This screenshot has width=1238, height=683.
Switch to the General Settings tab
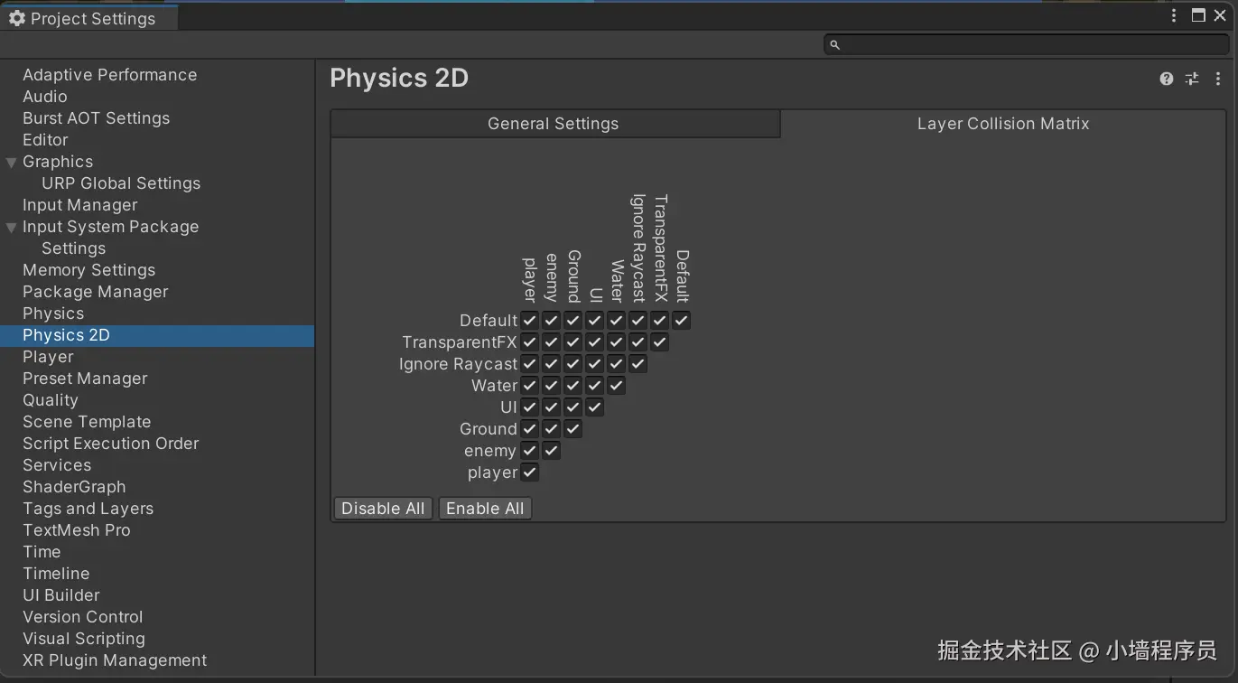554,124
